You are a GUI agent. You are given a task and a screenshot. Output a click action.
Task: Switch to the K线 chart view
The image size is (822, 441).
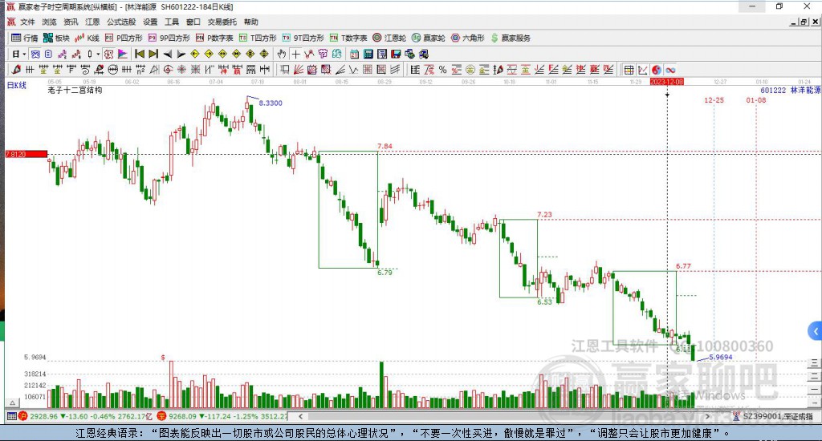coord(87,38)
